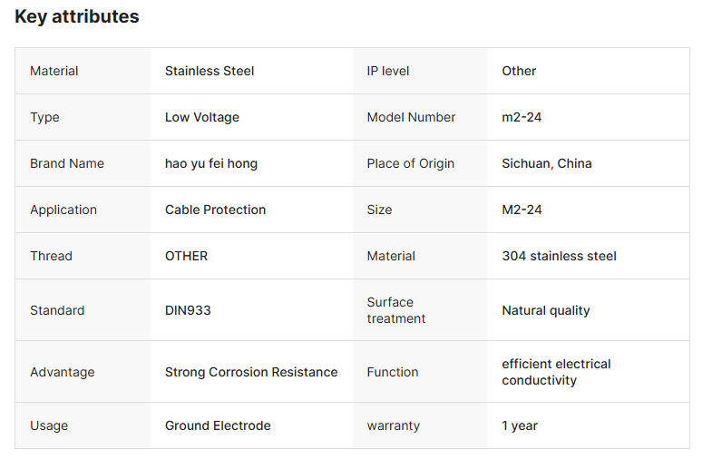Click the Low Voltage type value
This screenshot has width=712, height=459.
click(x=202, y=117)
